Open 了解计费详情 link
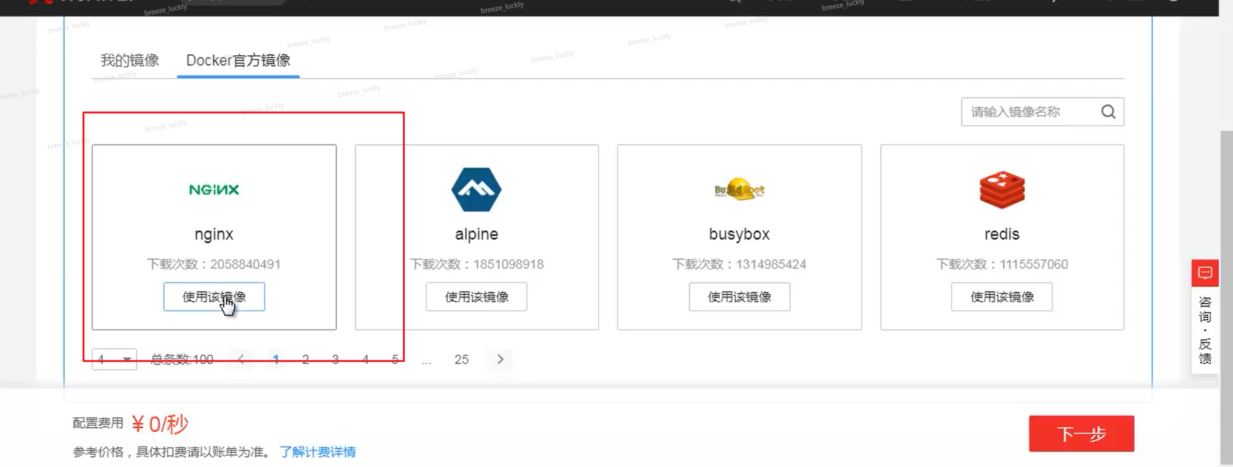This screenshot has height=467, width=1233. click(x=318, y=452)
